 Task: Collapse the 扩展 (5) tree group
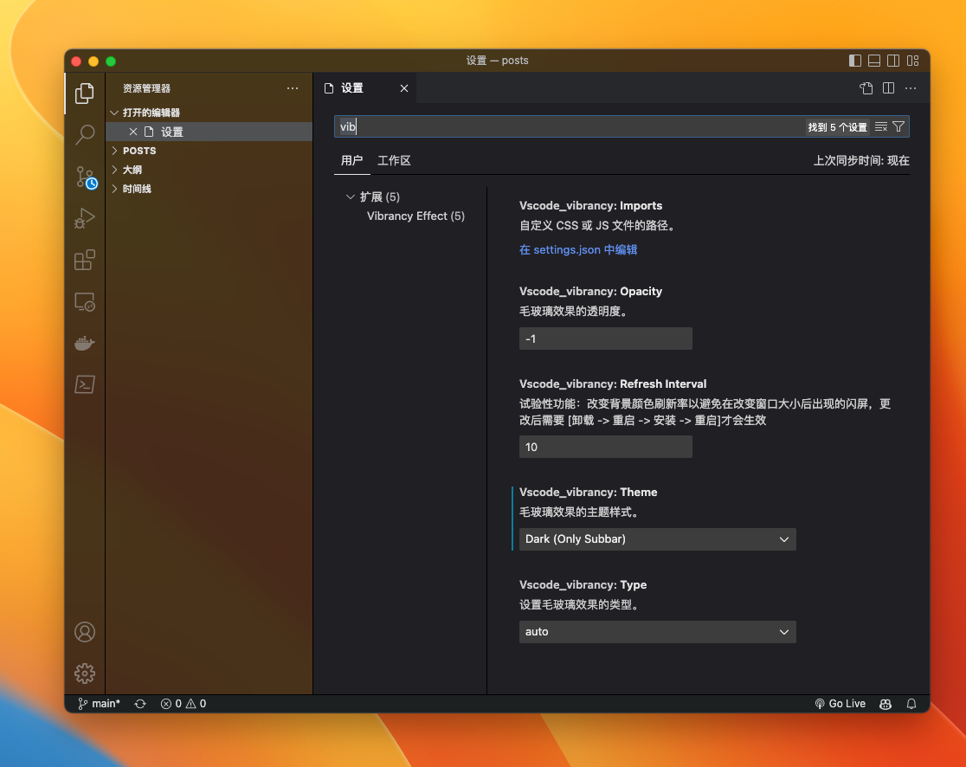point(350,197)
